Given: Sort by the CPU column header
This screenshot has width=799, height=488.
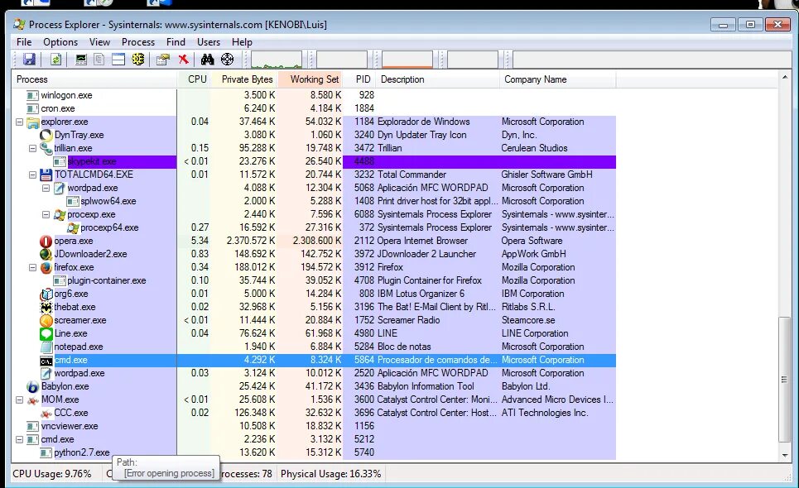Looking at the screenshot, I should 194,79.
